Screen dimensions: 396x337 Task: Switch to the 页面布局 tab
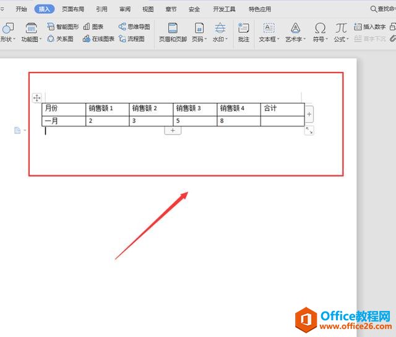pos(73,9)
